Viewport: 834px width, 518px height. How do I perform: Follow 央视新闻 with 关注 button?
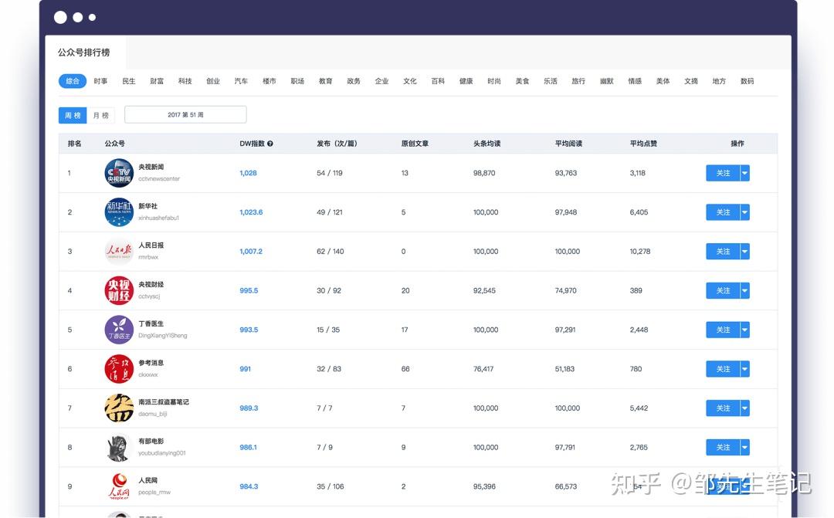(723, 173)
